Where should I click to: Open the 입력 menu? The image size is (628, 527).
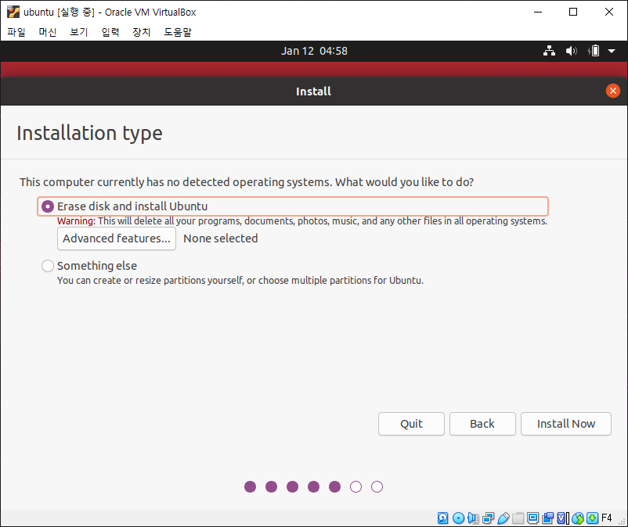pyautogui.click(x=110, y=32)
